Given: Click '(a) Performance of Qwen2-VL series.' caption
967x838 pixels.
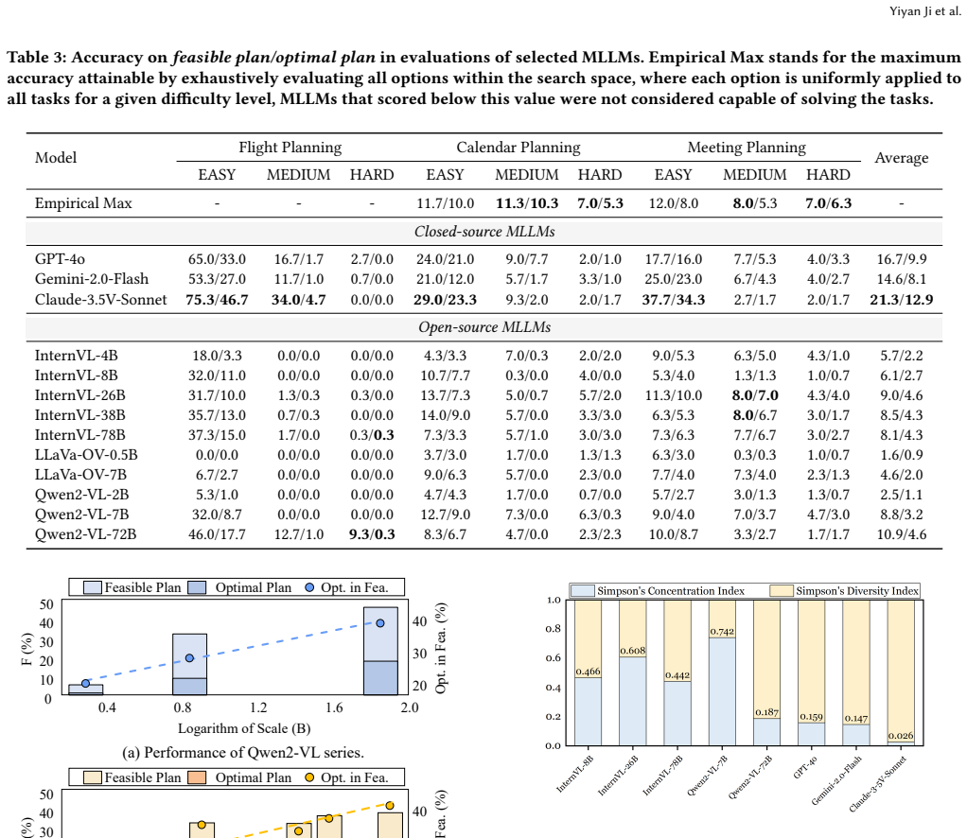Looking at the screenshot, I should 243,753.
